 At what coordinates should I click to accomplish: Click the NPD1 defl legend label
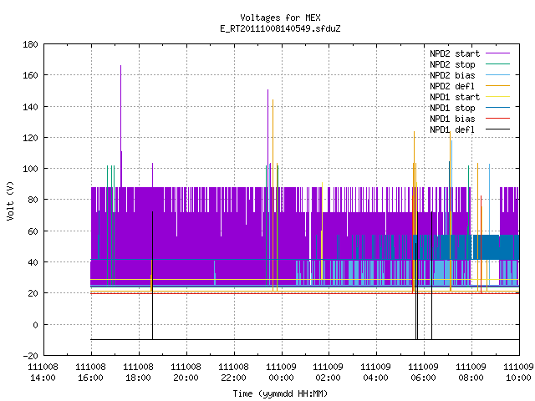click(452, 130)
